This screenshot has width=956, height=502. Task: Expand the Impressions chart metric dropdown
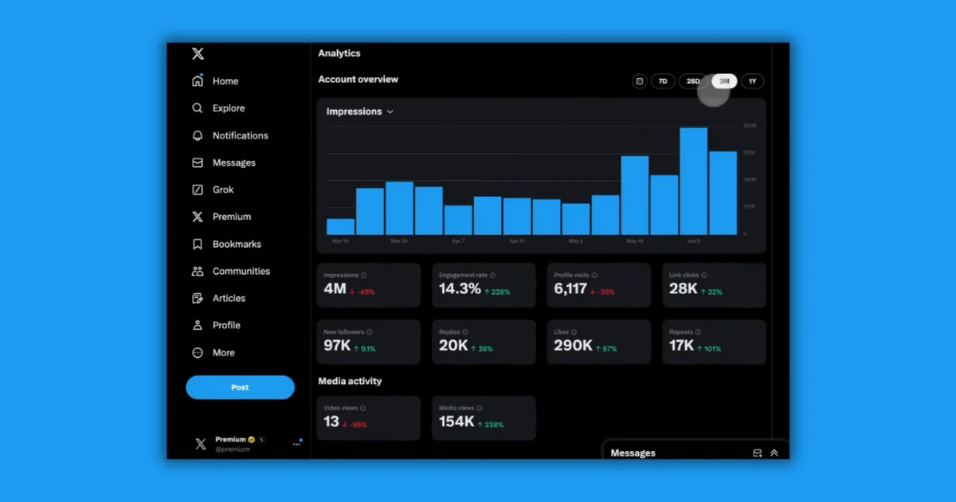point(360,112)
